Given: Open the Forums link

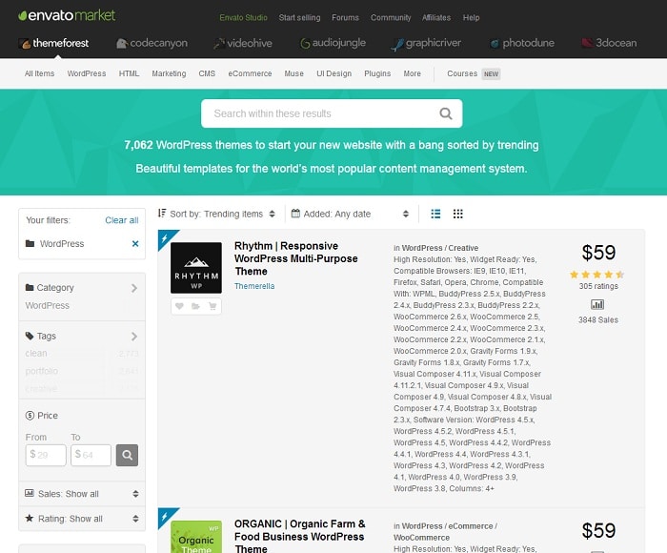Looking at the screenshot, I should [345, 18].
